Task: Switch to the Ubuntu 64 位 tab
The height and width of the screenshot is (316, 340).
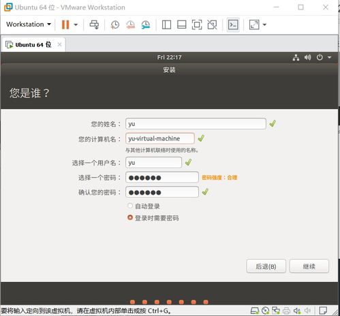Action: click(33, 45)
